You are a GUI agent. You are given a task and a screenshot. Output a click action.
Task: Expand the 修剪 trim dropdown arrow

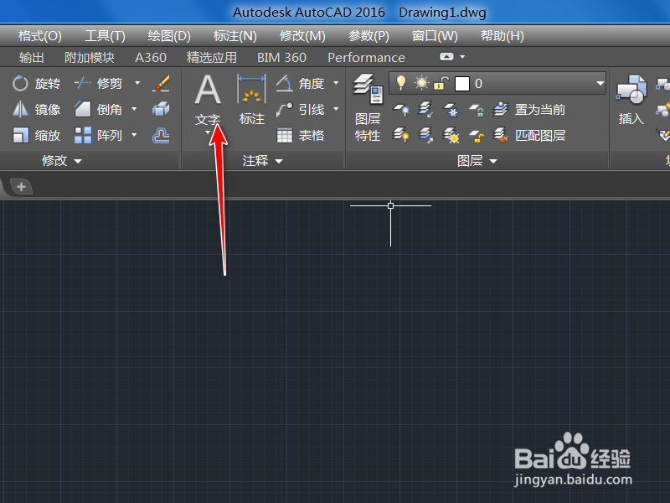click(x=137, y=83)
